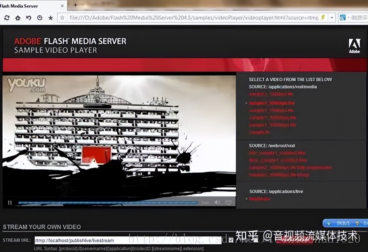
Task: Play livestream link under SOURCE: /applications/live
Action: [x=260, y=199]
